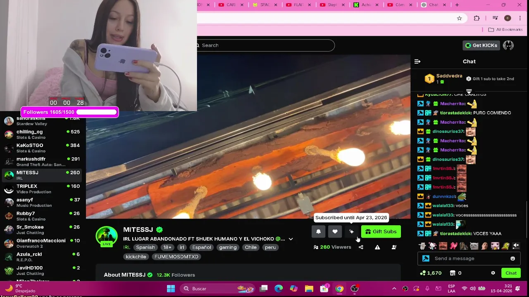Viewport: 529px width, 297px height.
Task: Open Azula_rckl channel in sidebar
Action: click(x=41, y=257)
